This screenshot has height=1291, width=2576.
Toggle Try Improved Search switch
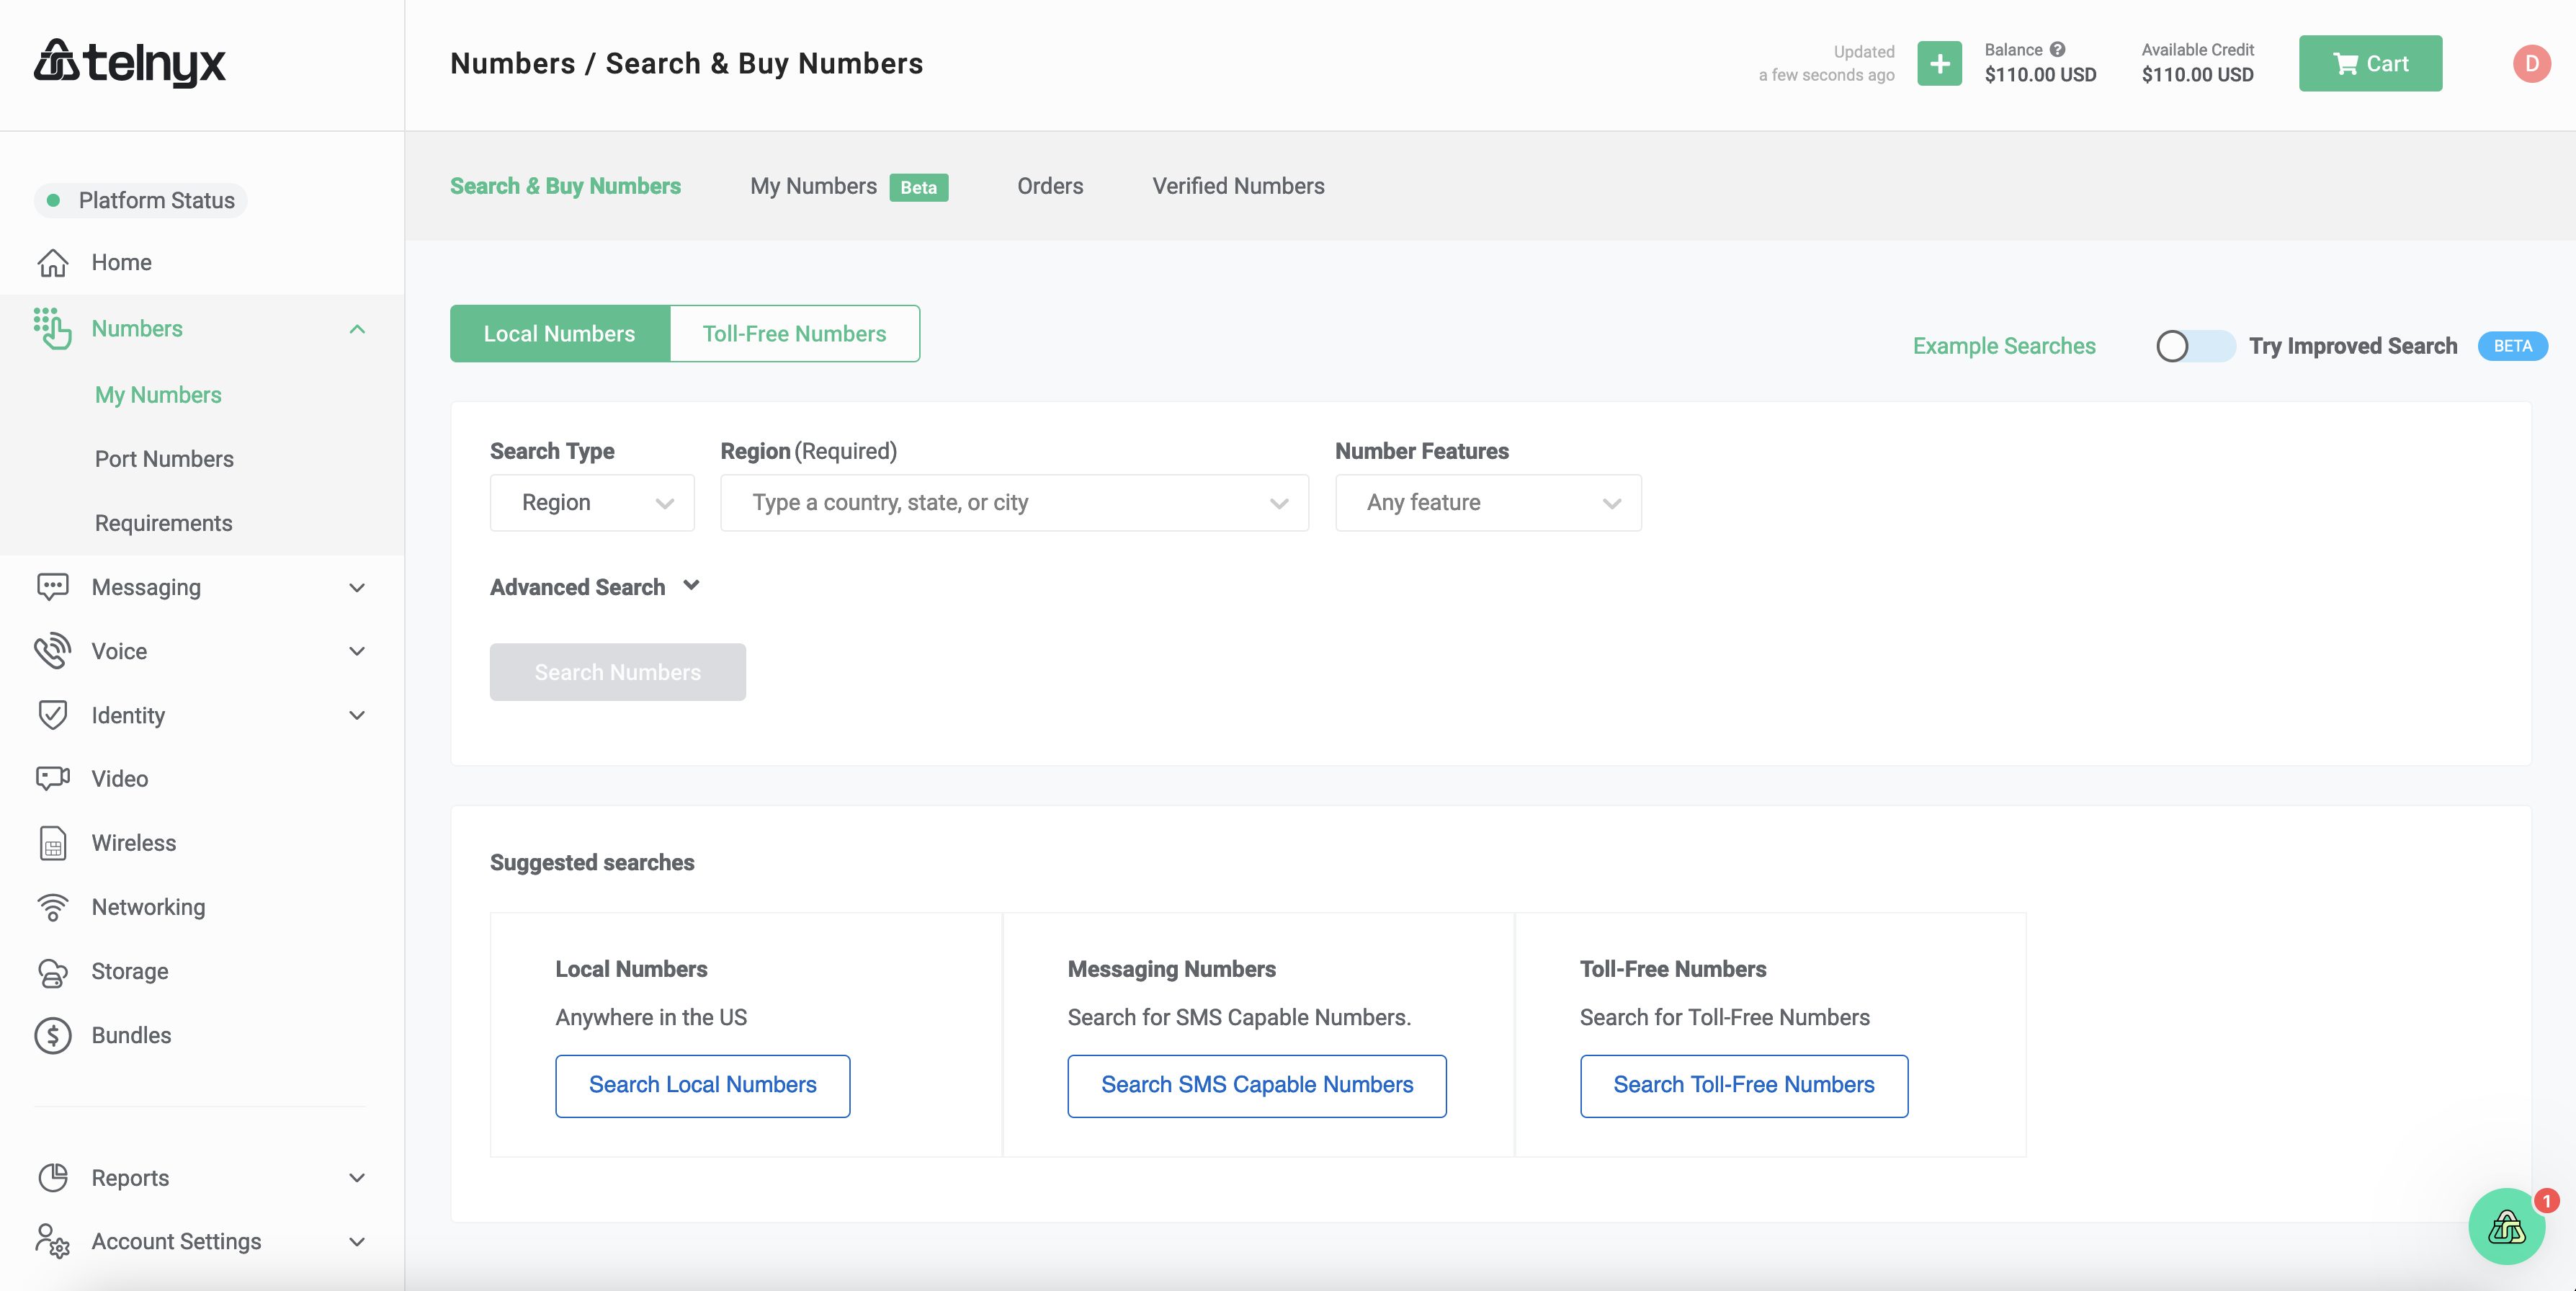click(x=2194, y=346)
